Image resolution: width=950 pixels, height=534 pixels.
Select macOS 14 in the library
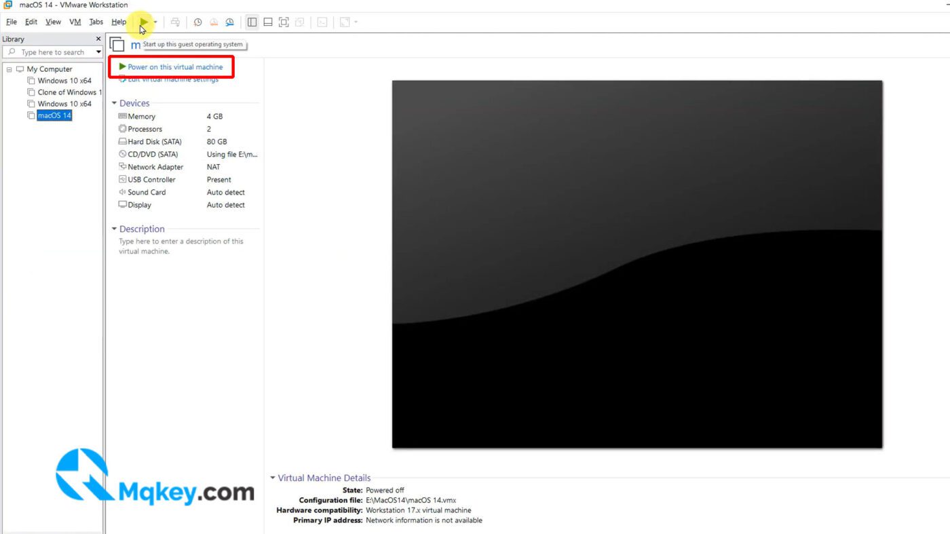point(54,115)
